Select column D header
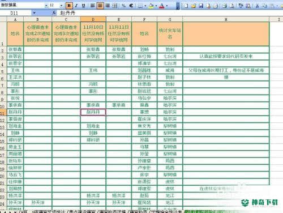 pyautogui.click(x=93, y=19)
